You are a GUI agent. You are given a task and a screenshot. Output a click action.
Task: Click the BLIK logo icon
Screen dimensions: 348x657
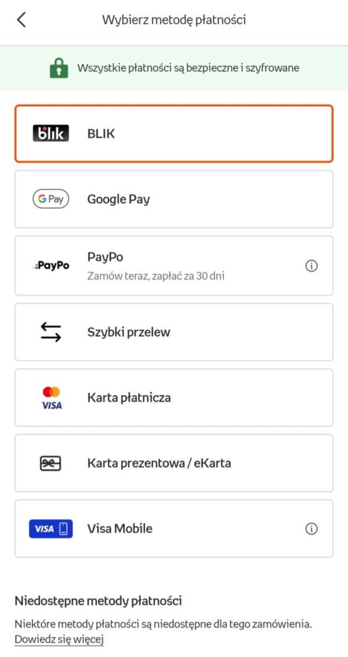point(49,132)
